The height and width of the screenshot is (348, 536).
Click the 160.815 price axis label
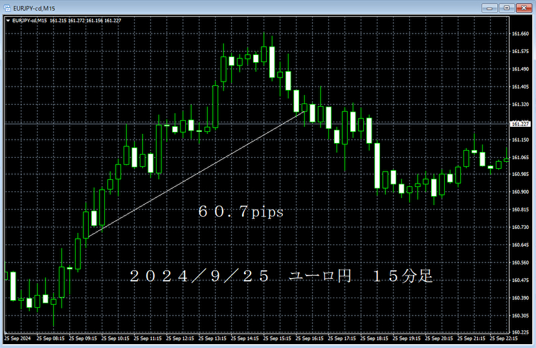point(520,210)
